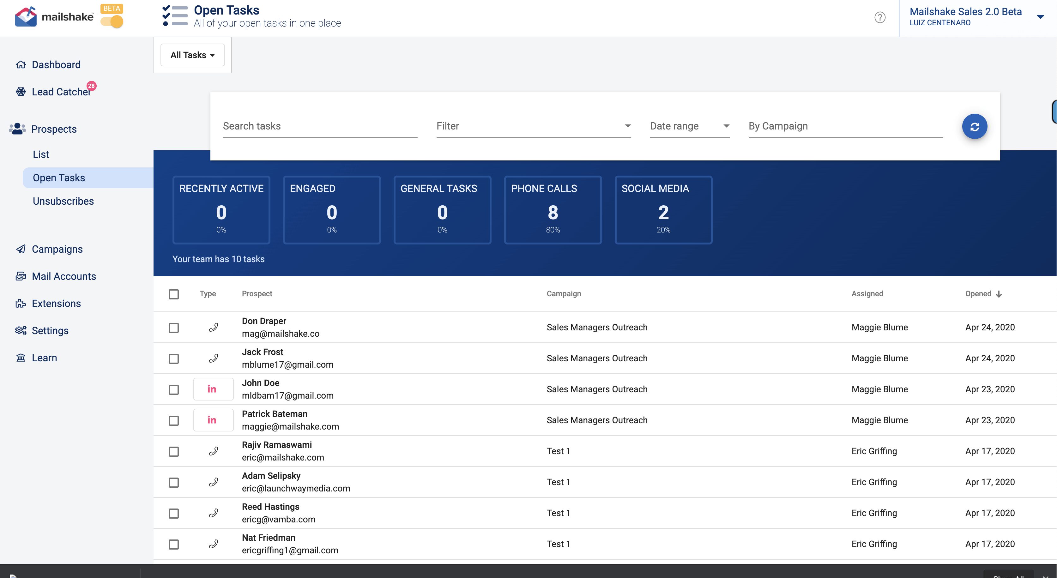Image resolution: width=1057 pixels, height=578 pixels.
Task: Tick the checkbox for Nat Friedman
Action: pos(173,544)
